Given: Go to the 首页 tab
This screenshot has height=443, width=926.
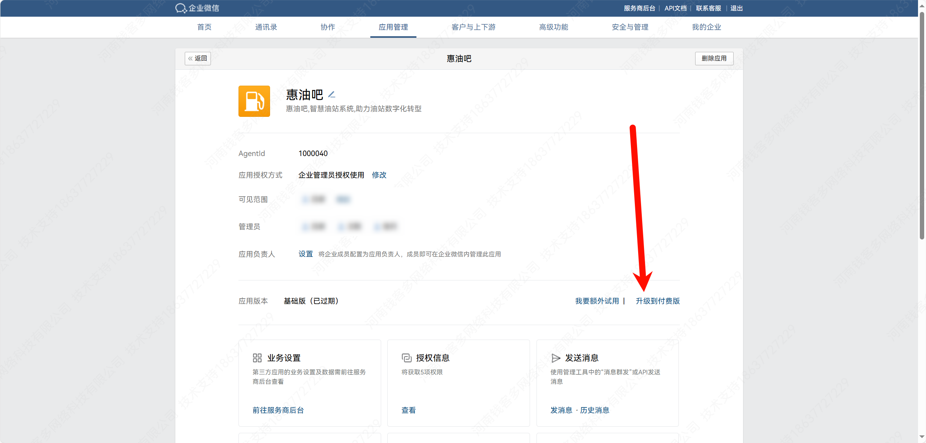Looking at the screenshot, I should [x=204, y=27].
